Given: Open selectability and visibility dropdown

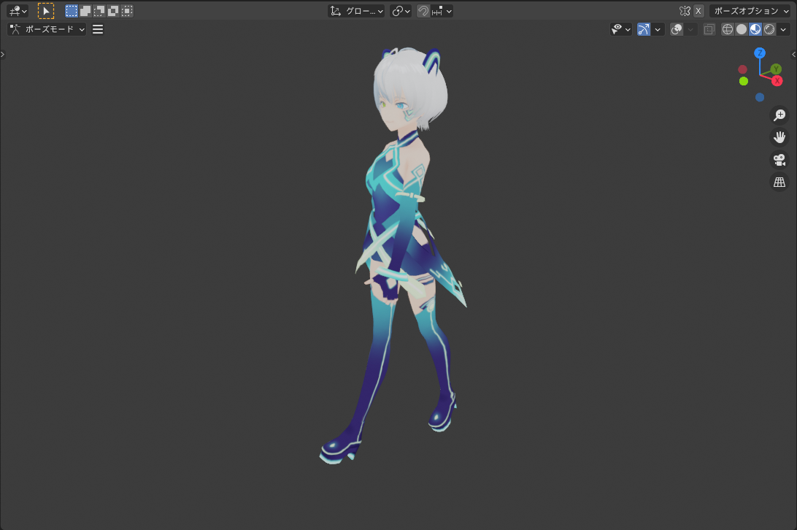Looking at the screenshot, I should 620,29.
